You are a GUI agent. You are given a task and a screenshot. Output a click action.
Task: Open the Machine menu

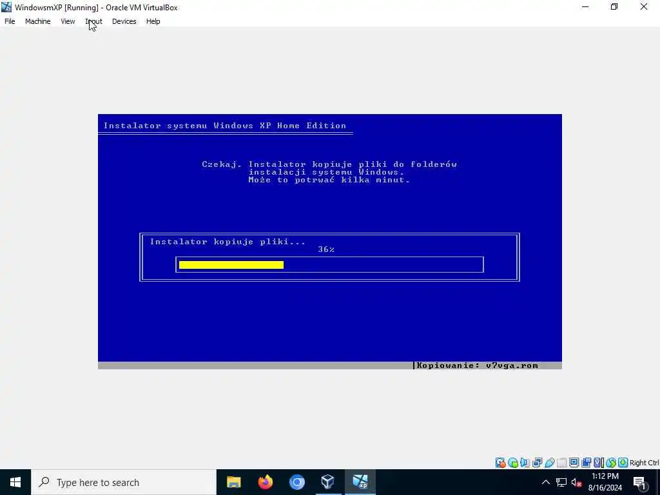37,21
